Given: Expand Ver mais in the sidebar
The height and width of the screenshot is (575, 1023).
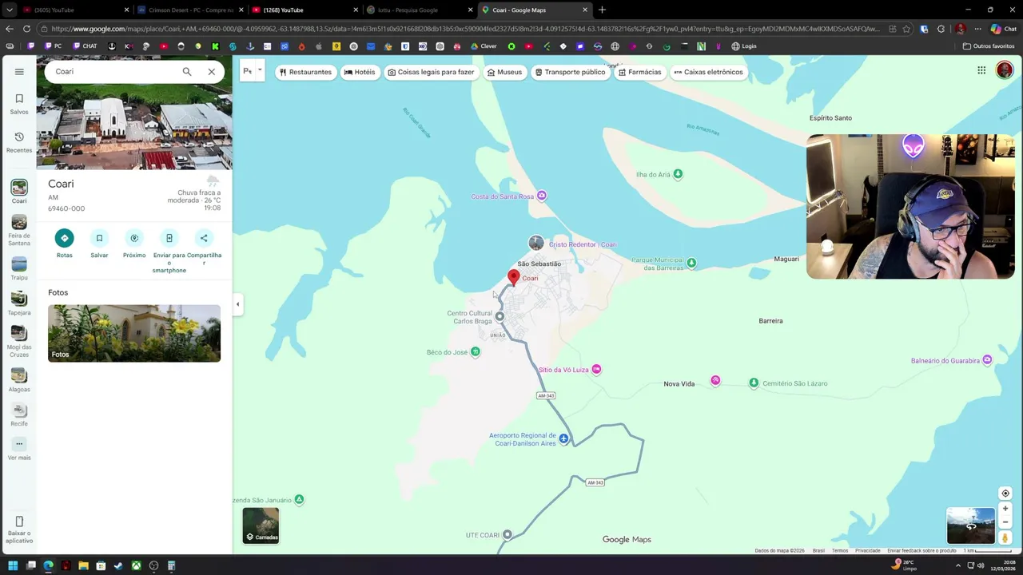Looking at the screenshot, I should coord(19,449).
